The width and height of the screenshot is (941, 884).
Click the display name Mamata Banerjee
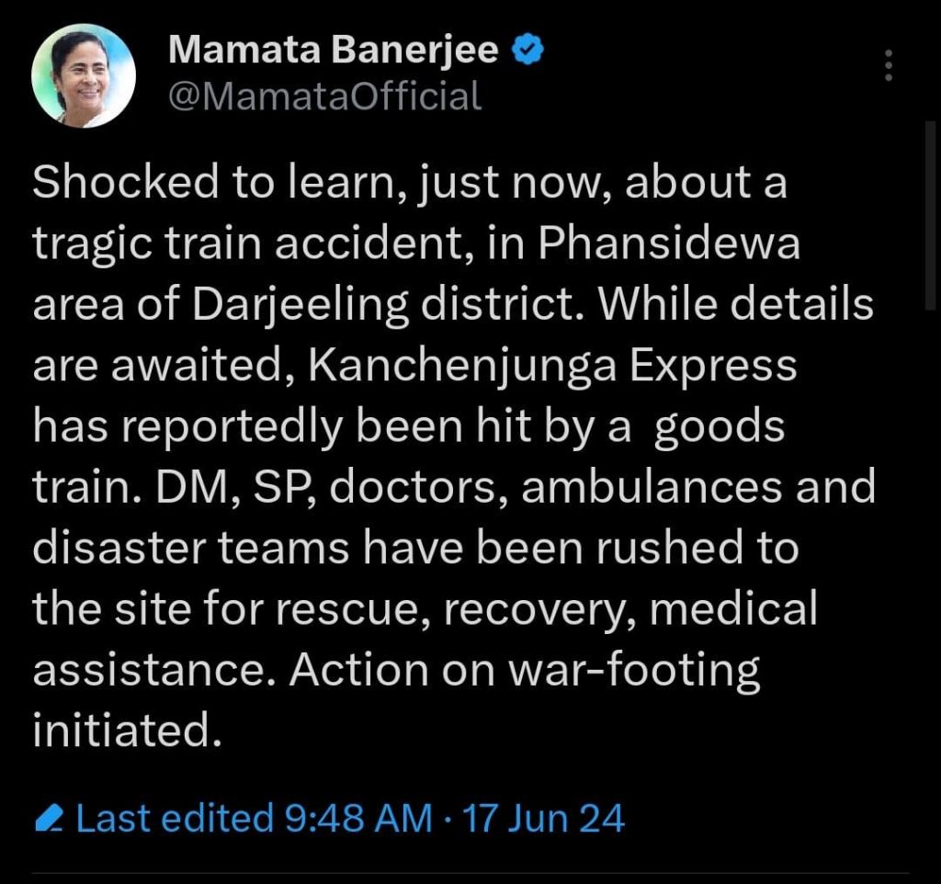click(x=334, y=52)
